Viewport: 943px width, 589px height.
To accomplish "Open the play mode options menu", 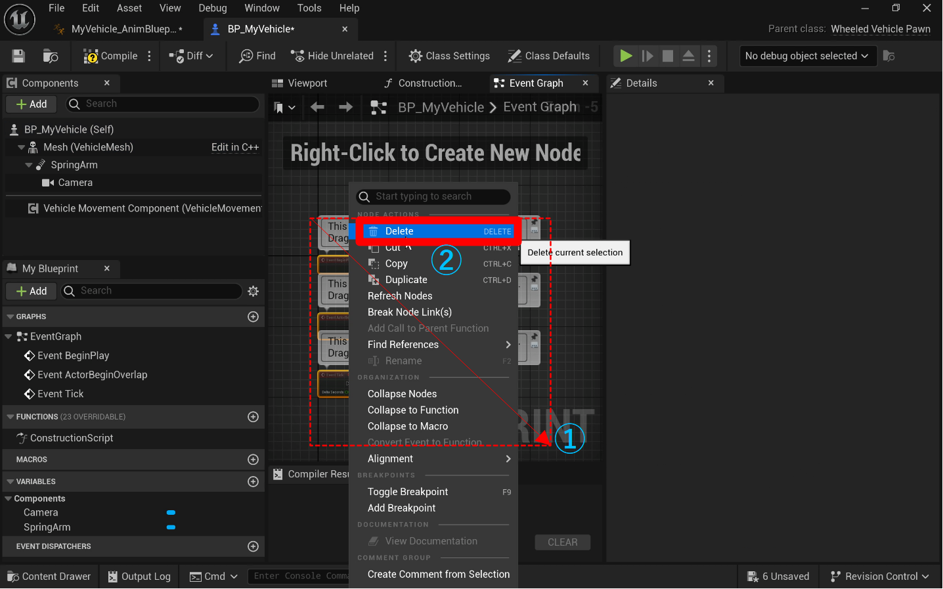I will [709, 56].
